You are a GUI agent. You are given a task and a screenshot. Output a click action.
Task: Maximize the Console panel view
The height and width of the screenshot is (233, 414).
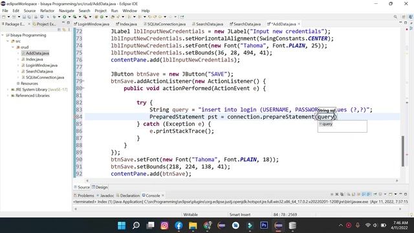pos(406,194)
